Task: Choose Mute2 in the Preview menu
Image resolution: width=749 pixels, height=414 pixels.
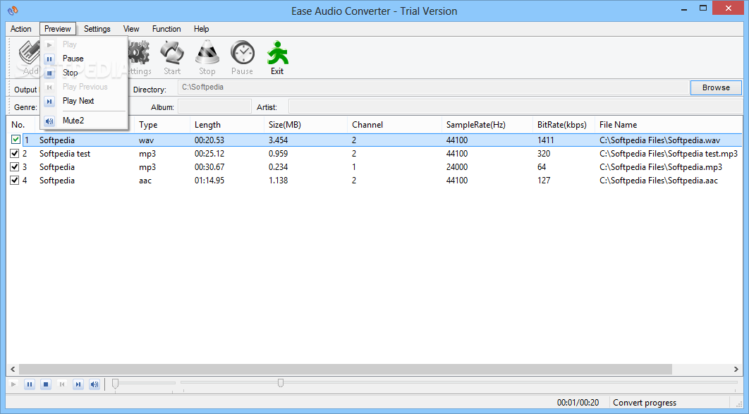Action: (73, 121)
